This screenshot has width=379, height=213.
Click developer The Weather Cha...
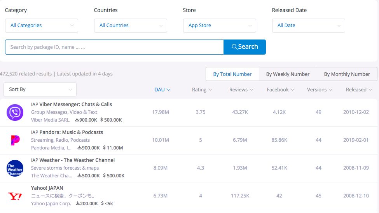51,175
